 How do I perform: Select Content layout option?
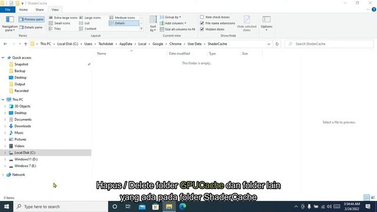point(88,29)
